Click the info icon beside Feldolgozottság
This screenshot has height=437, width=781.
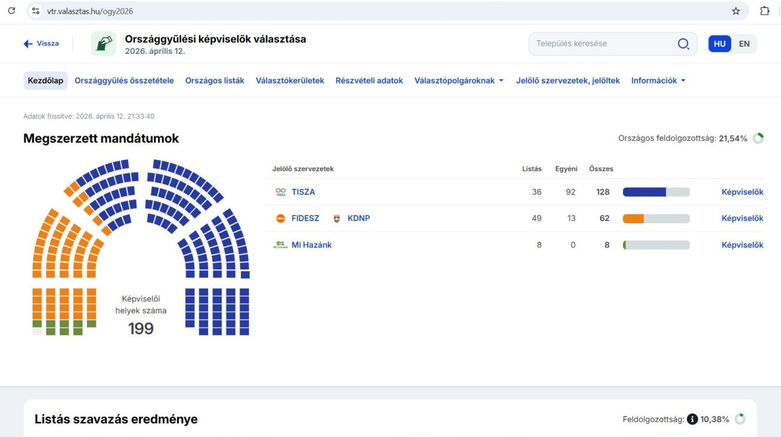coord(692,419)
